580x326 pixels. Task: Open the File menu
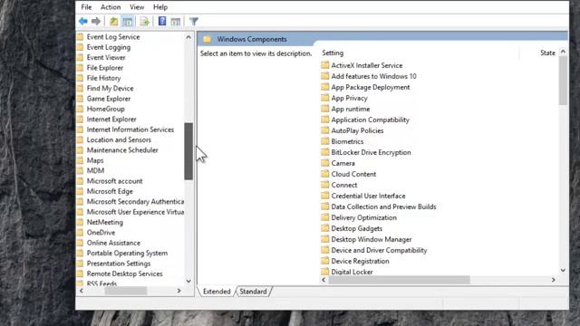pyautogui.click(x=86, y=7)
